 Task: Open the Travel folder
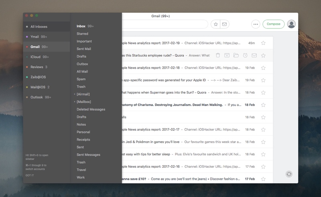[x=81, y=170]
